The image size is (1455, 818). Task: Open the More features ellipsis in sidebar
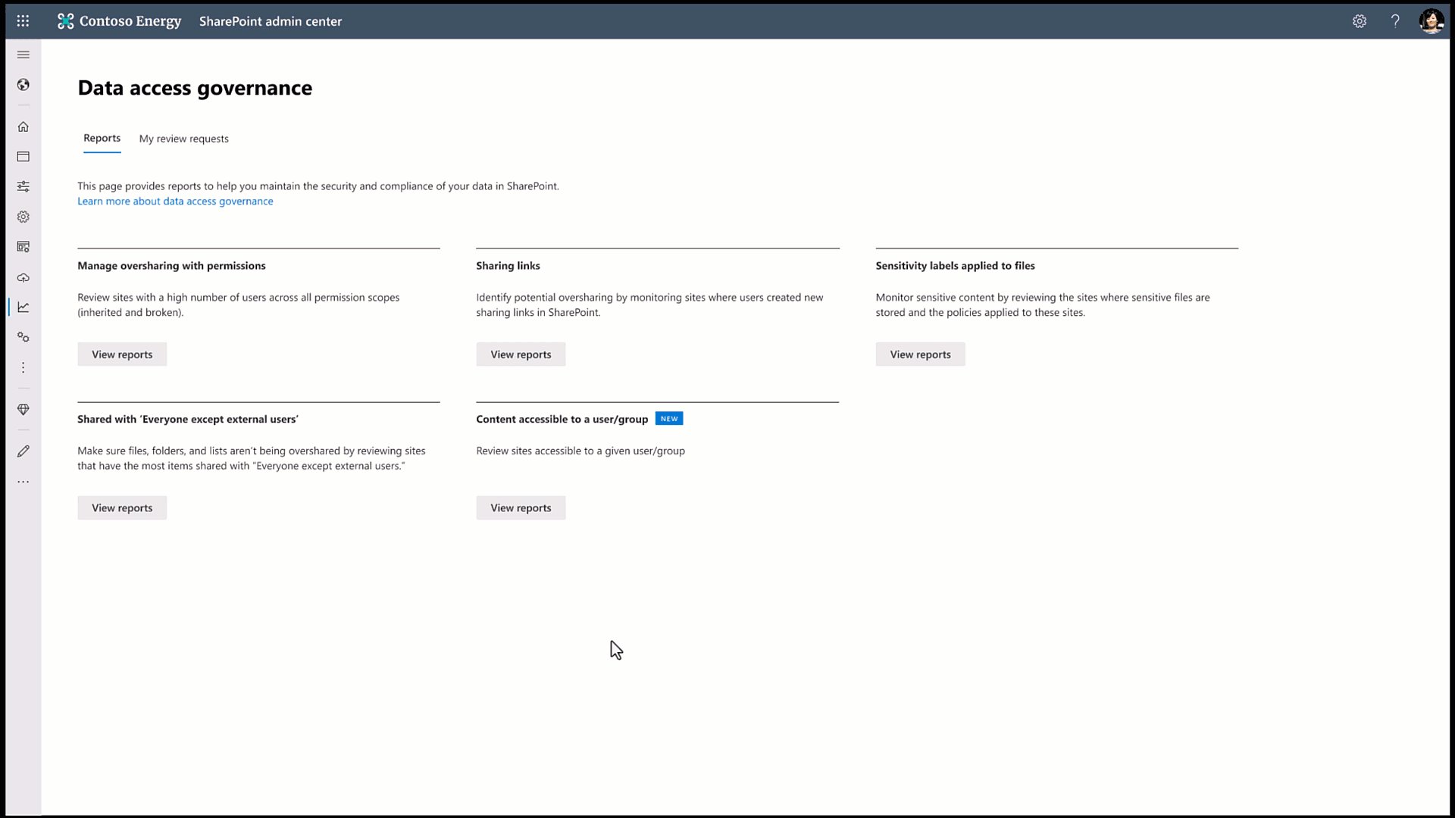[23, 367]
